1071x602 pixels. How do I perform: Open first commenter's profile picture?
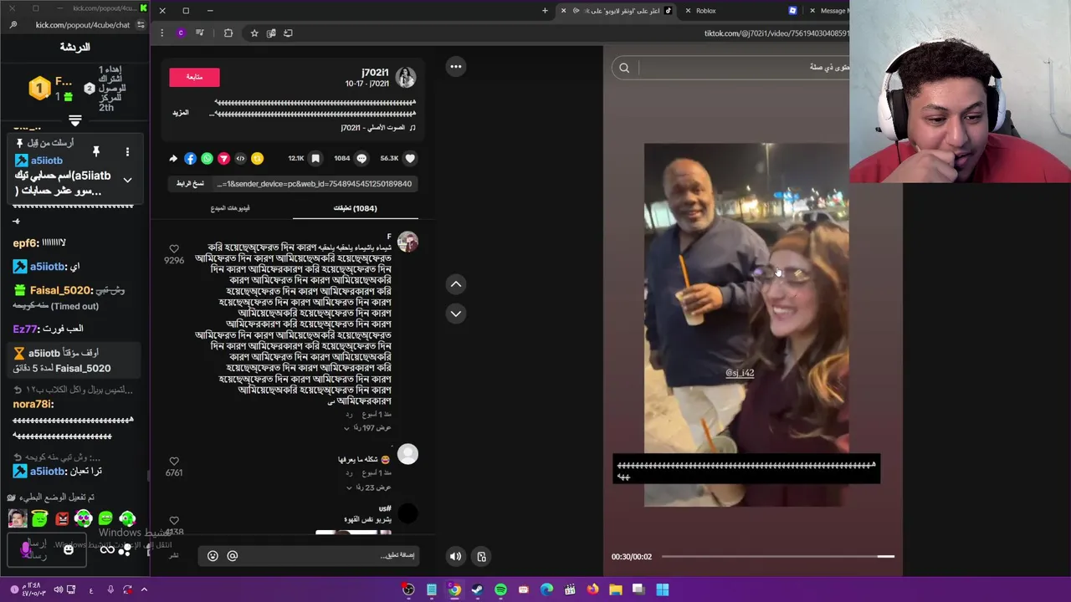(407, 242)
